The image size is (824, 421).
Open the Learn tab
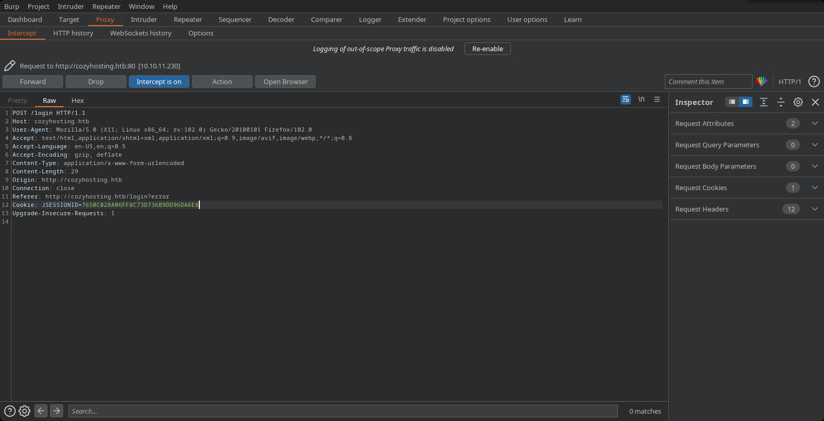pyautogui.click(x=572, y=19)
